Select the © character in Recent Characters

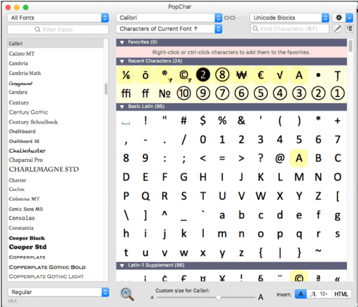click(x=184, y=75)
